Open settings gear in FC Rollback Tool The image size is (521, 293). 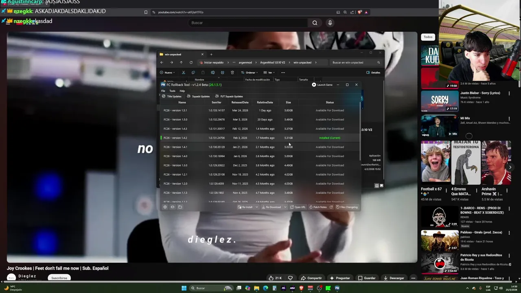coord(165,207)
